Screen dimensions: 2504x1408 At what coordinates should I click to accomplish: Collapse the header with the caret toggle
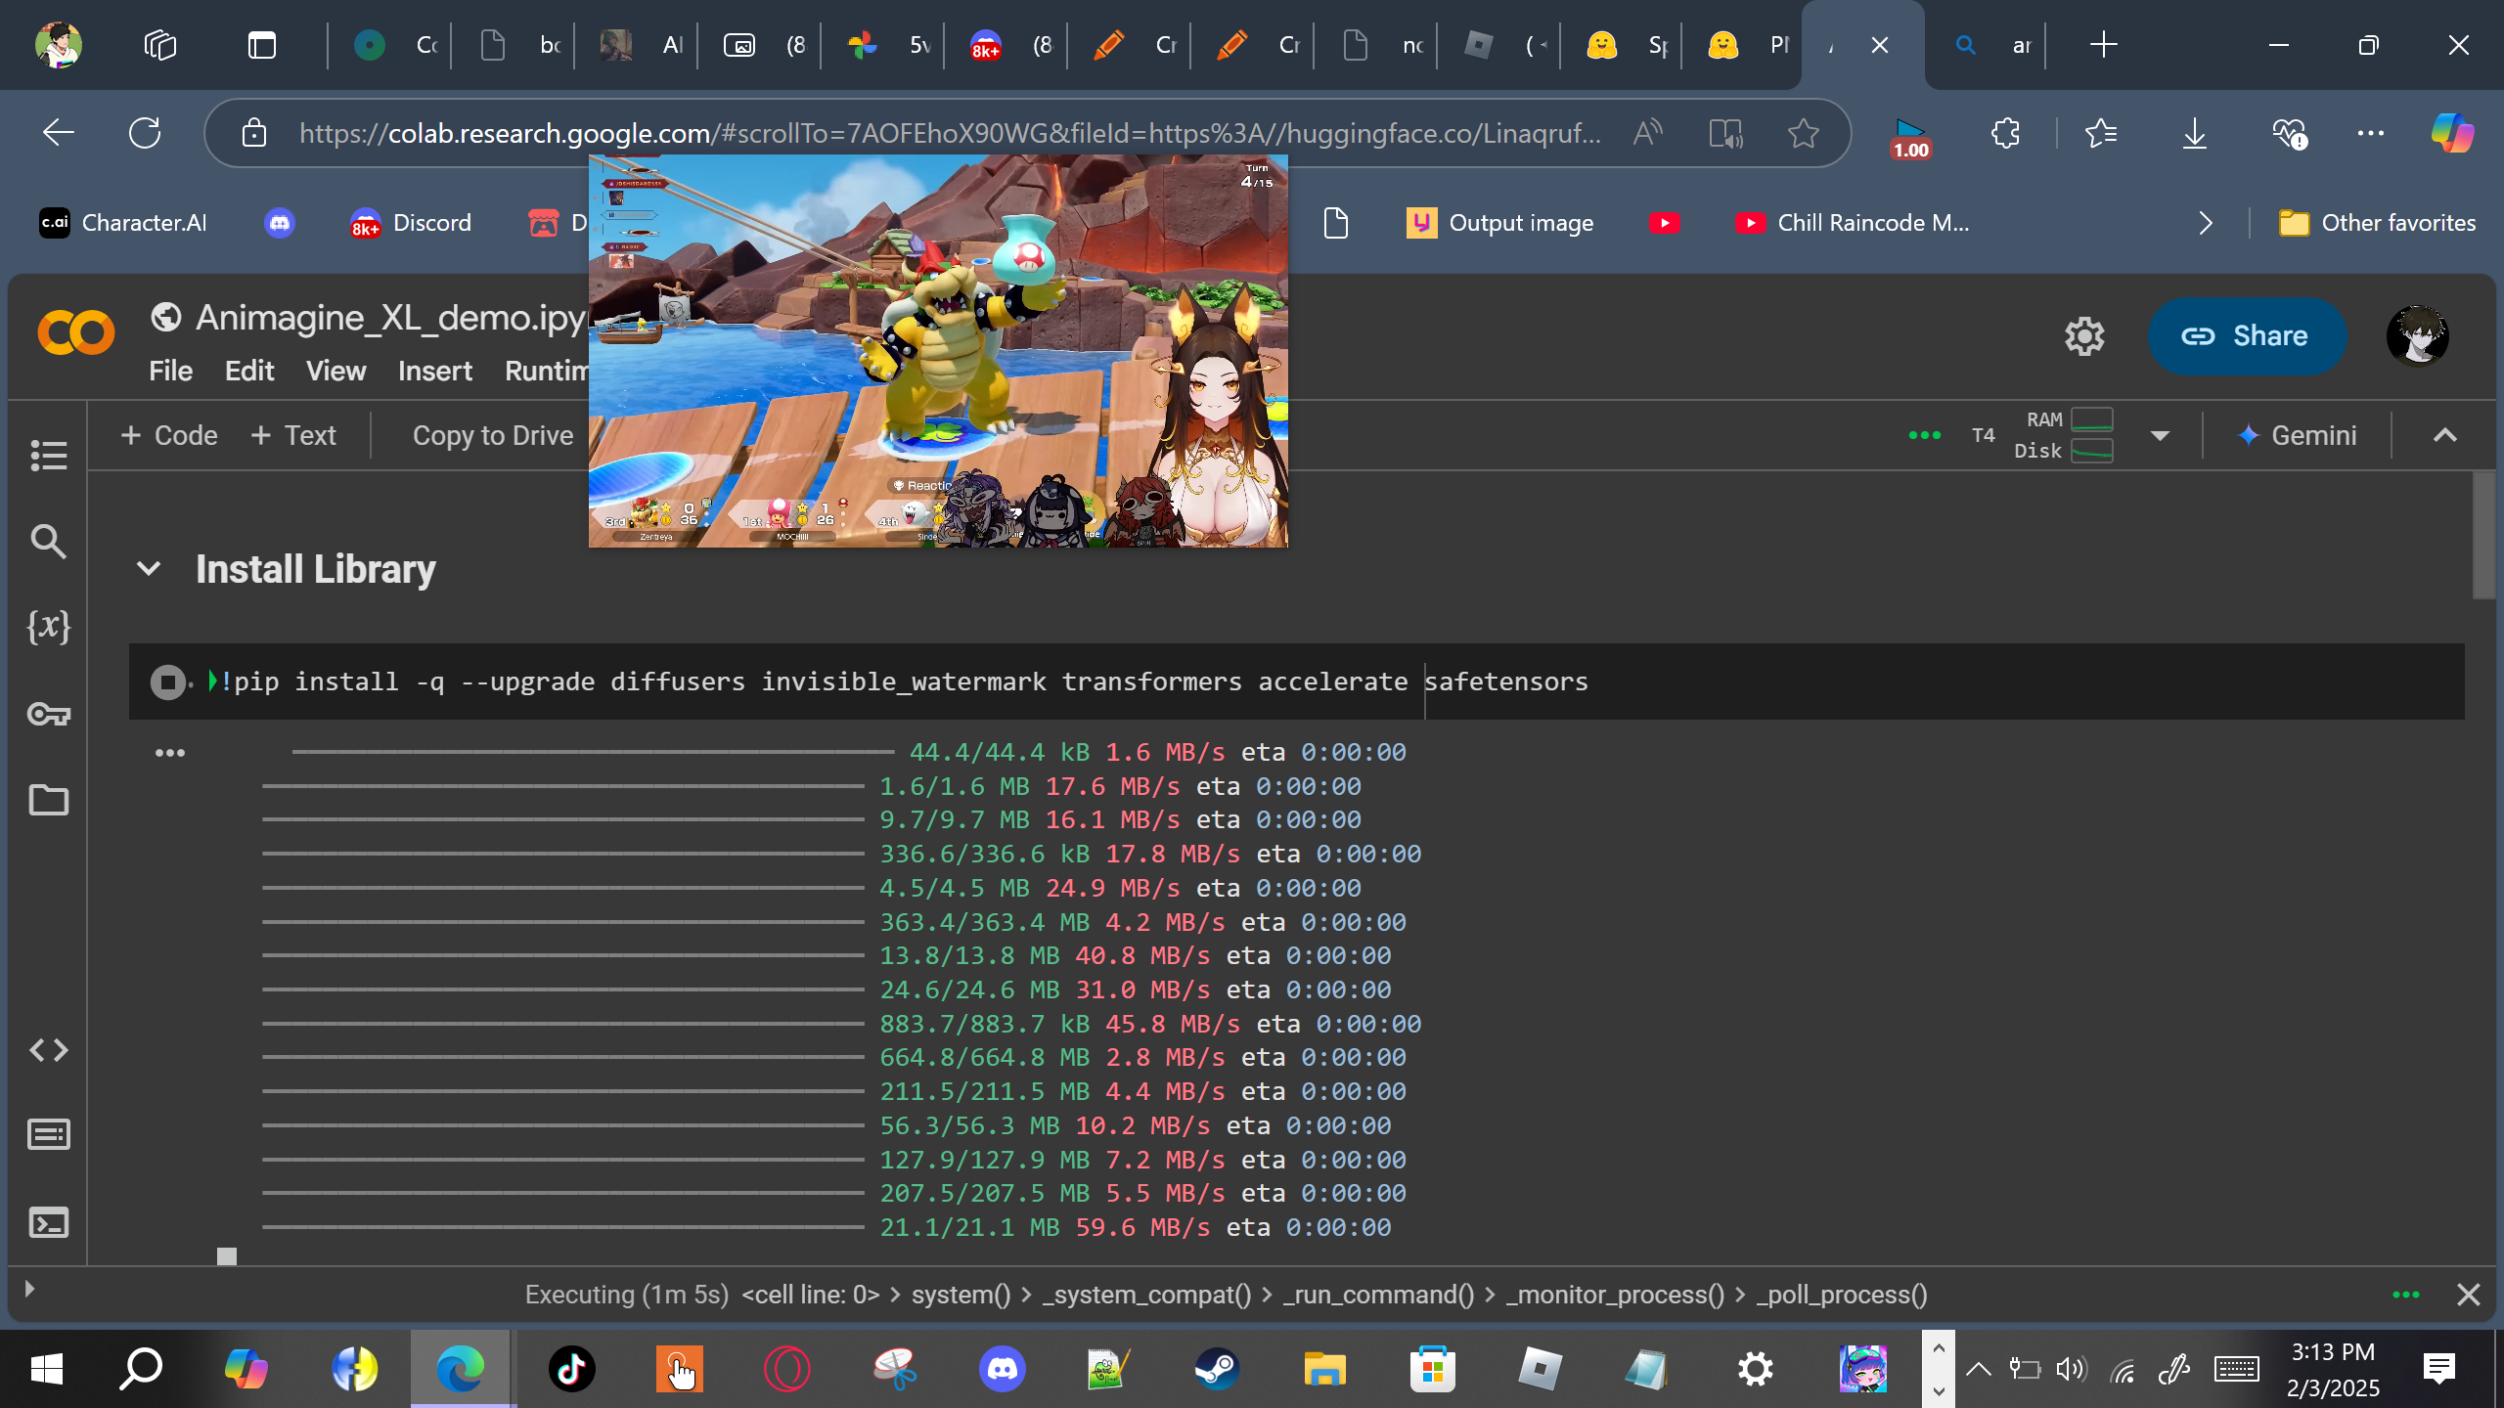[2444, 435]
